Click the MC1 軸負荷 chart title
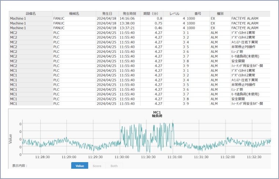Viewport: 279px width, 179px height. point(157,114)
